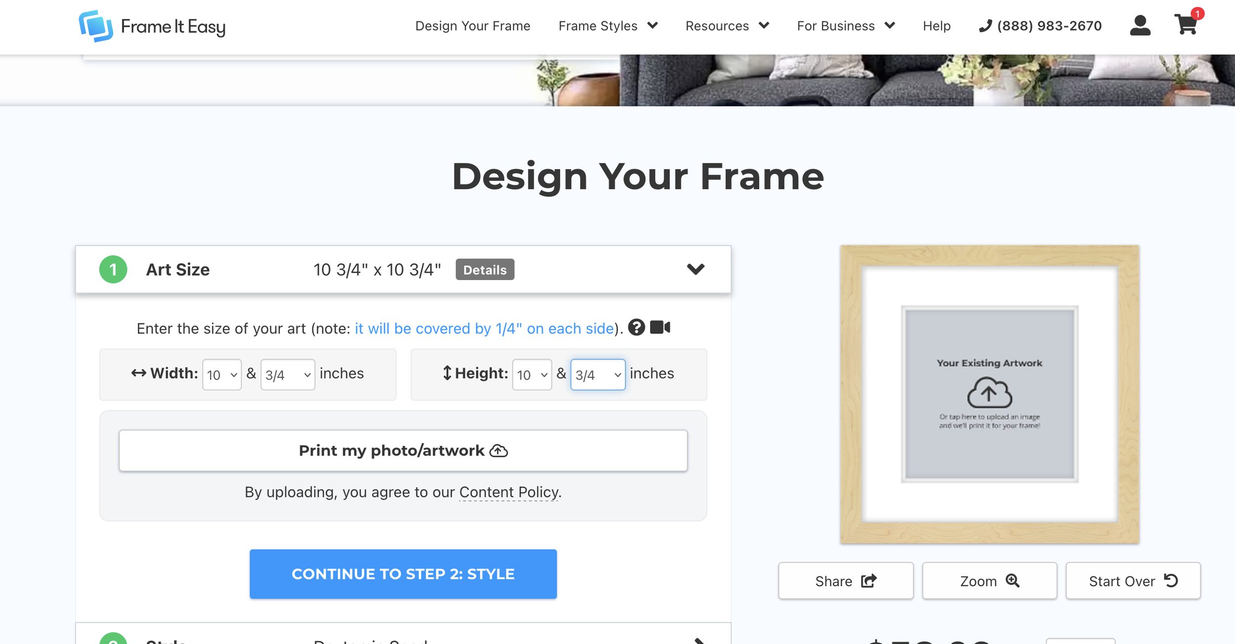The width and height of the screenshot is (1235, 644).
Task: Collapse the Art Size section chevron
Action: [696, 269]
